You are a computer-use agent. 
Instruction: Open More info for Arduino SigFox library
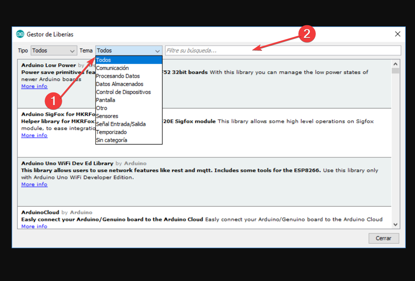coord(35,135)
